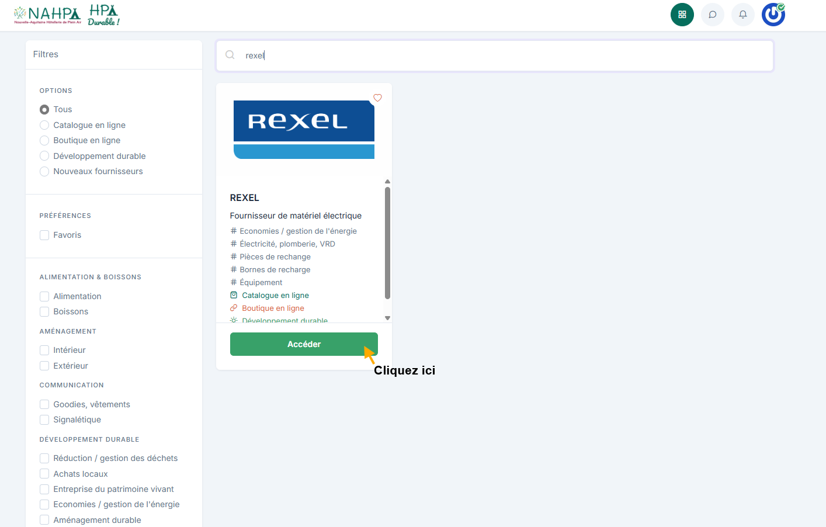Click the HPA Durable logo
The width and height of the screenshot is (826, 527).
pos(103,15)
